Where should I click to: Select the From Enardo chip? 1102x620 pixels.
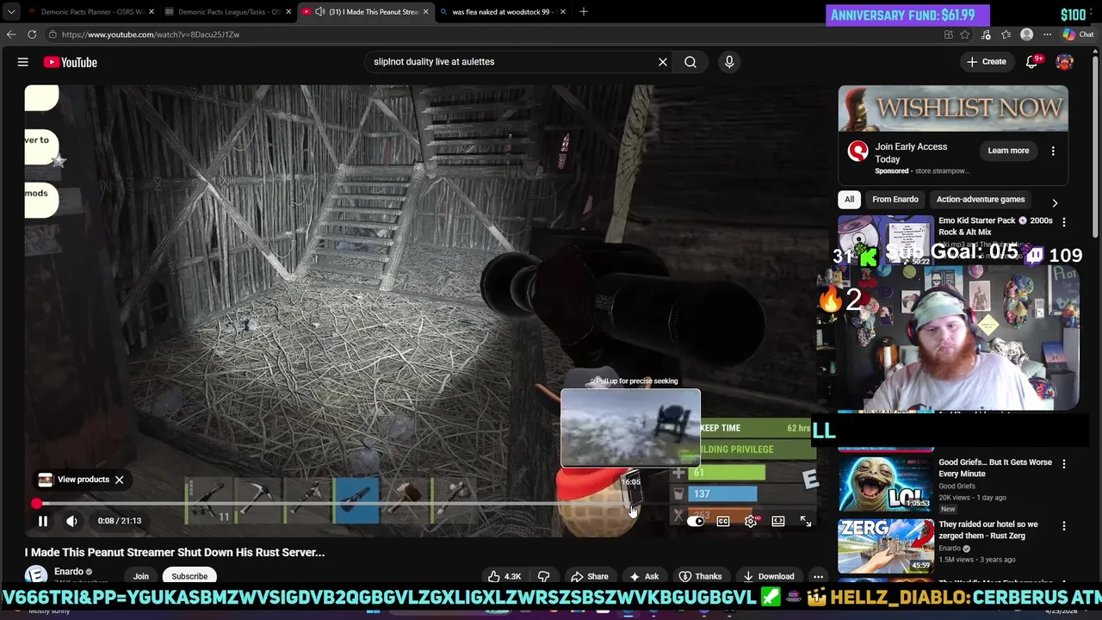coord(895,199)
